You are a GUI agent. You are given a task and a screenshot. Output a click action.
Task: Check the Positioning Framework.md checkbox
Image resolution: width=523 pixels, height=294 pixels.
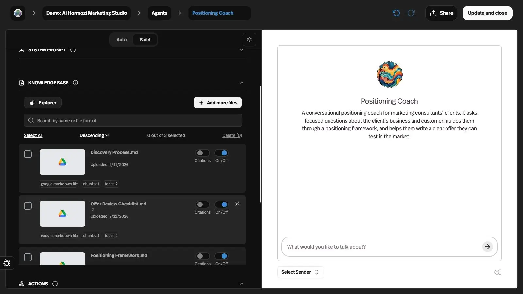point(28,257)
